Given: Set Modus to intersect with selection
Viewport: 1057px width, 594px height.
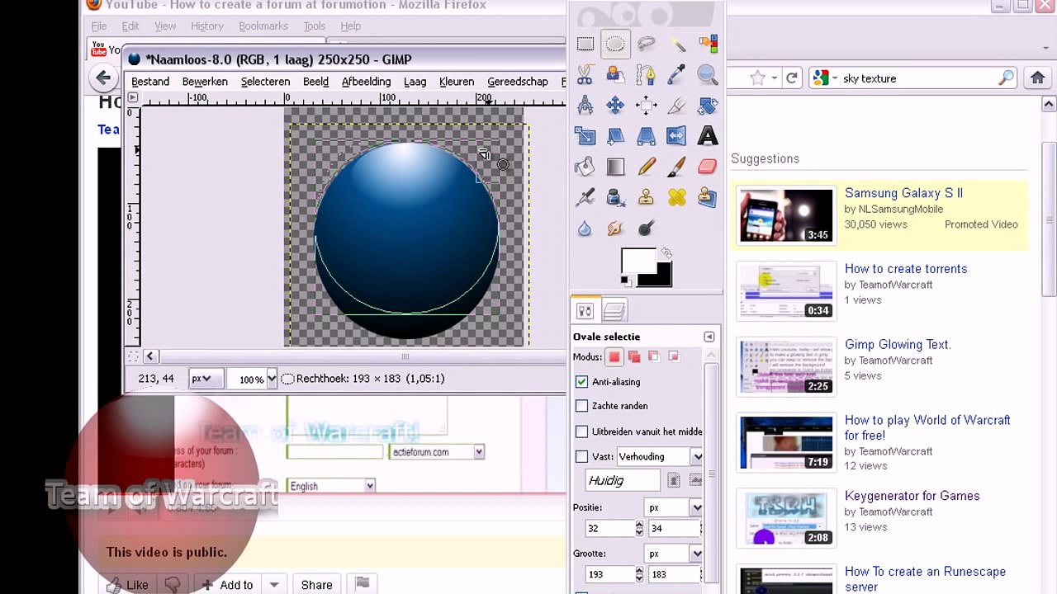Looking at the screenshot, I should (674, 356).
